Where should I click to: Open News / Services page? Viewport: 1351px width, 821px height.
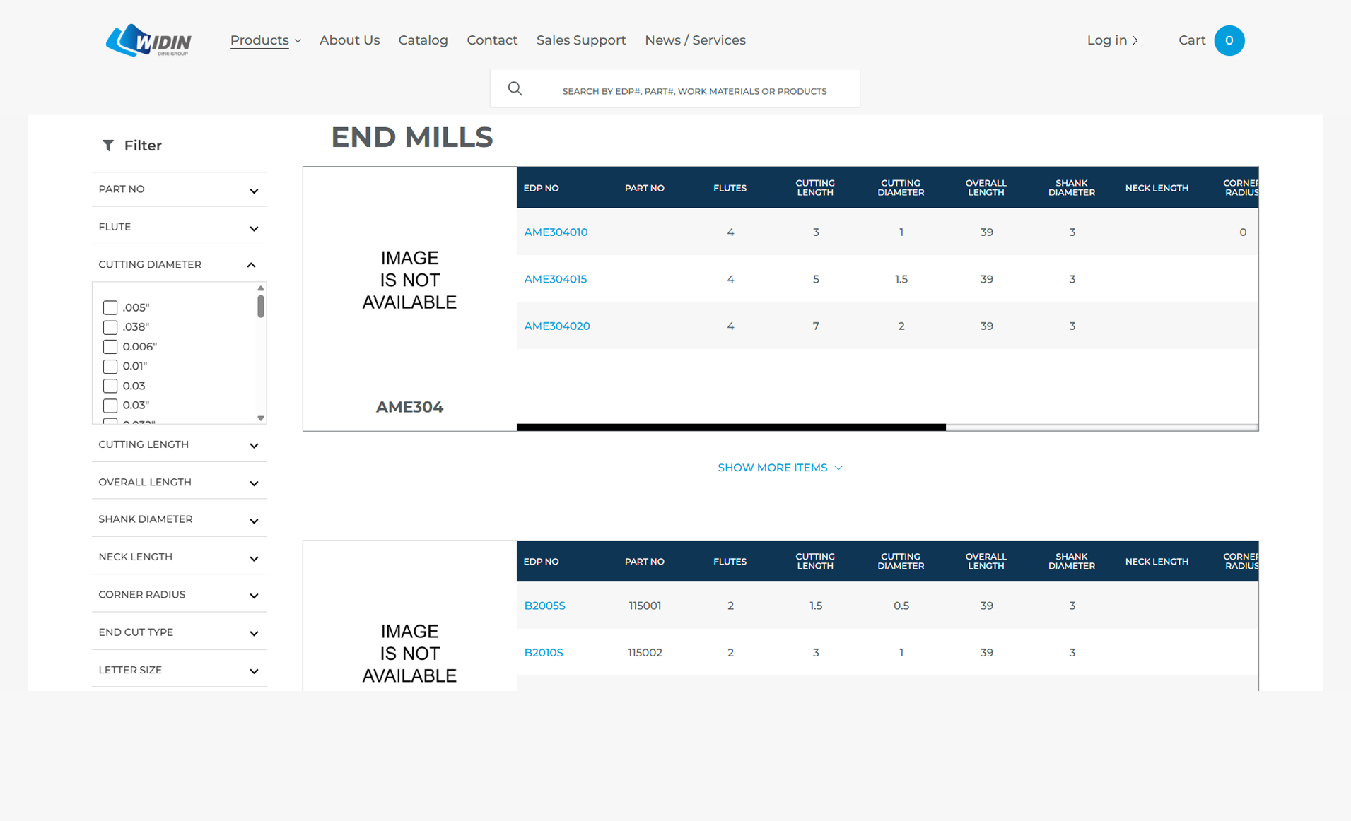point(695,40)
